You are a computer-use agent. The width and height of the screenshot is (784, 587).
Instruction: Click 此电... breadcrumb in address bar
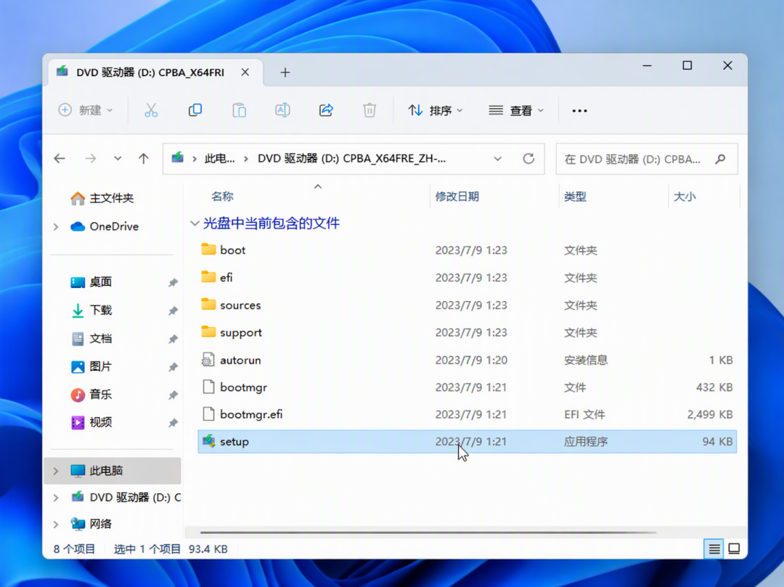[x=219, y=159]
